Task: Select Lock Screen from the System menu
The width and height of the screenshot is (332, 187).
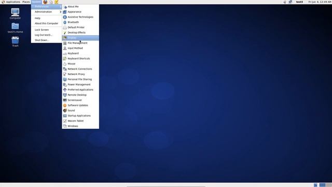Action: tap(47, 30)
